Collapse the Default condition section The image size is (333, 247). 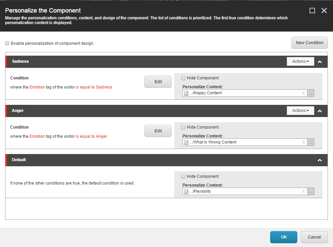click(320, 160)
